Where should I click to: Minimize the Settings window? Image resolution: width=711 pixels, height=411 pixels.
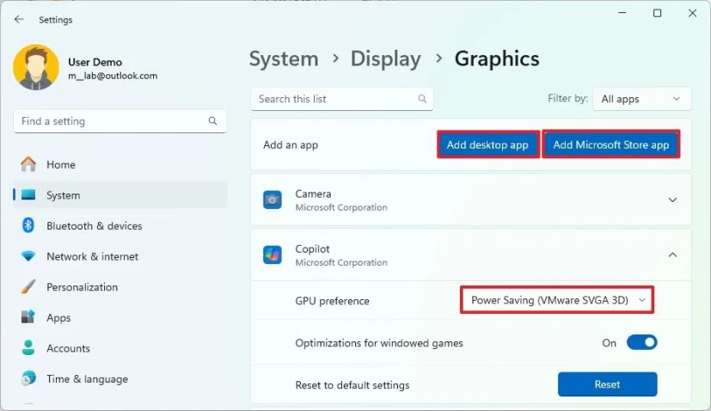point(622,13)
